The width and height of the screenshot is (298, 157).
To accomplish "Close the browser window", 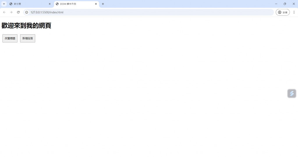I will (294, 4).
